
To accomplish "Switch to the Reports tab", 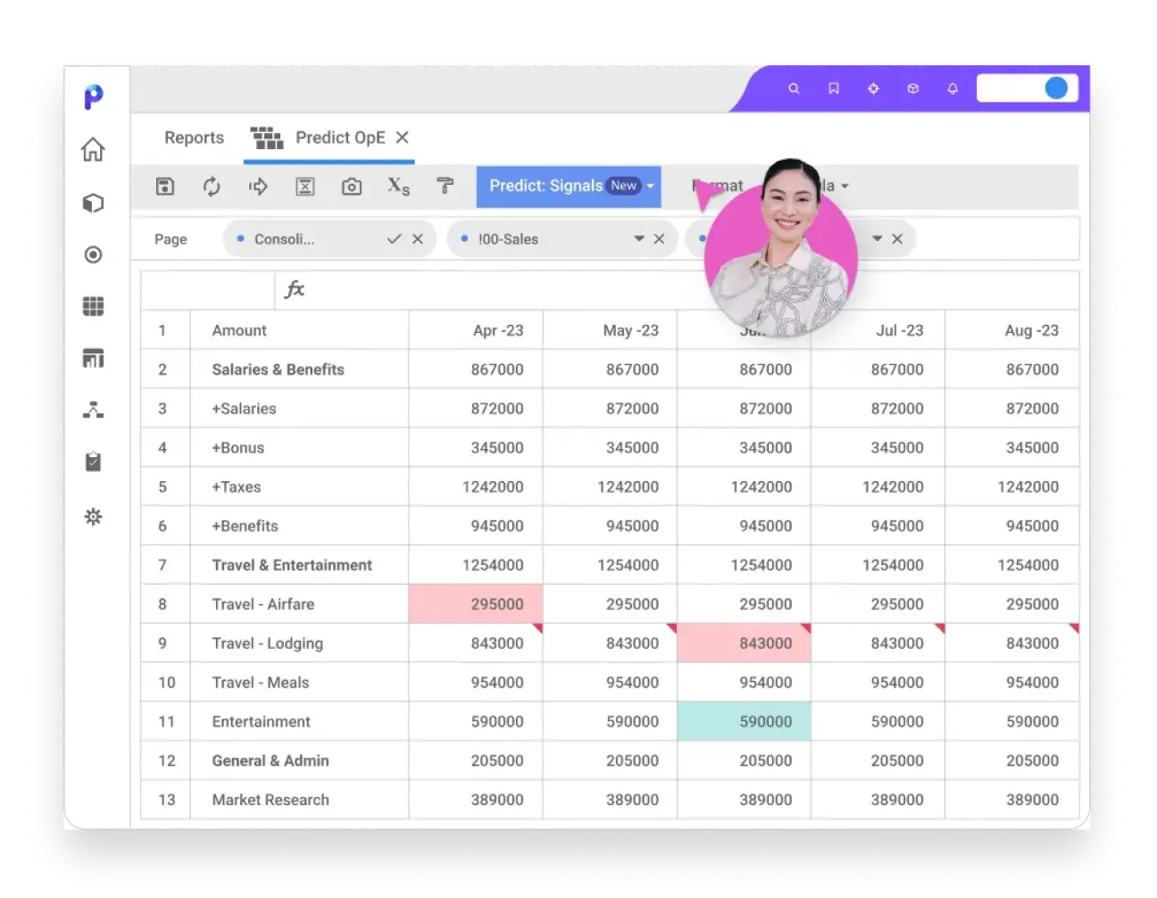I will coord(194,137).
